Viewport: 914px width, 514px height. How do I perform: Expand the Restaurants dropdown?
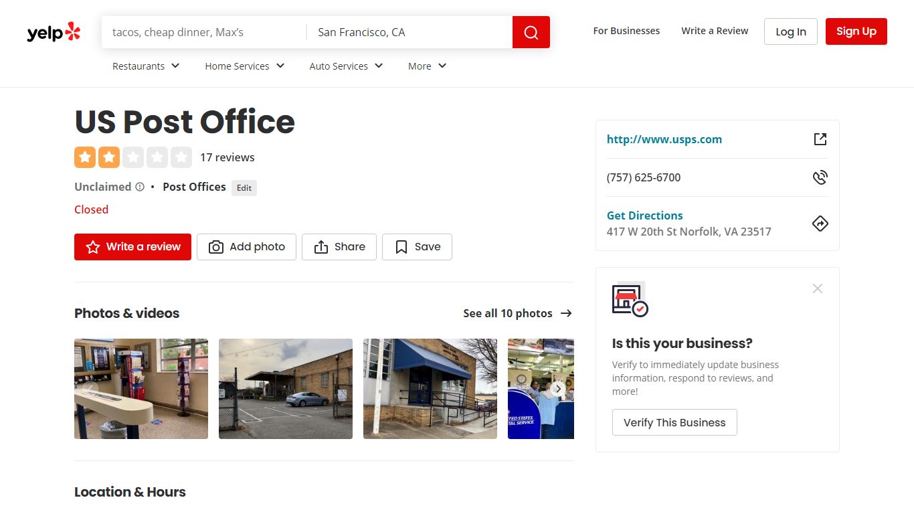(146, 66)
